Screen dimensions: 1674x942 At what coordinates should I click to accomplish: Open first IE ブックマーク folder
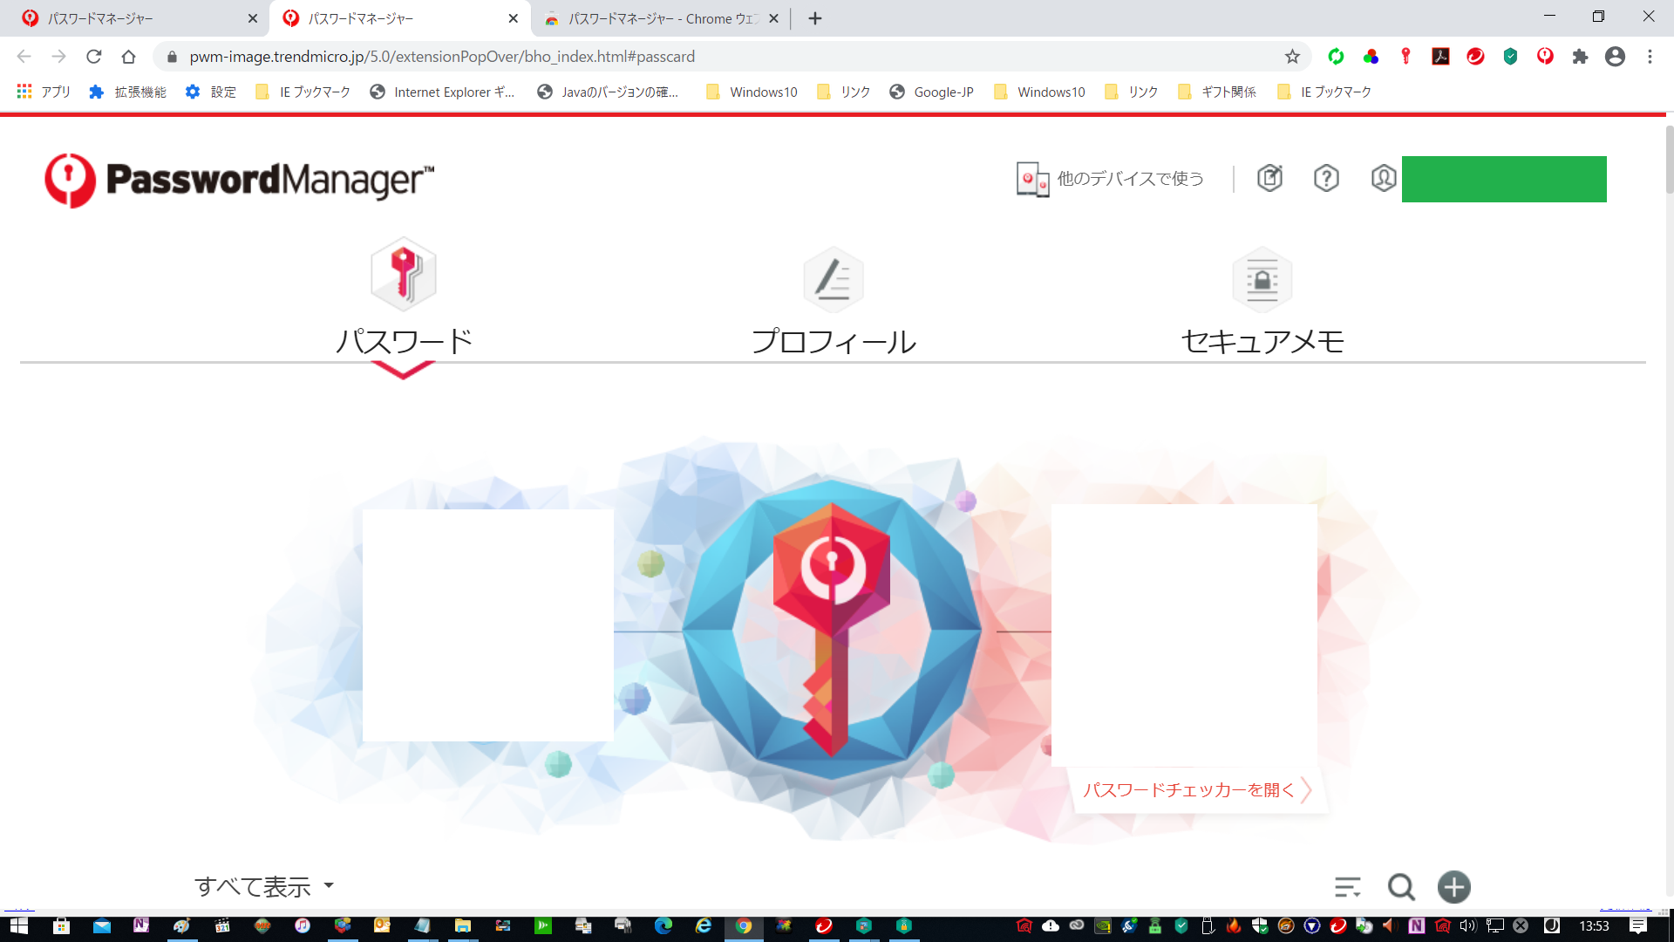tap(303, 92)
